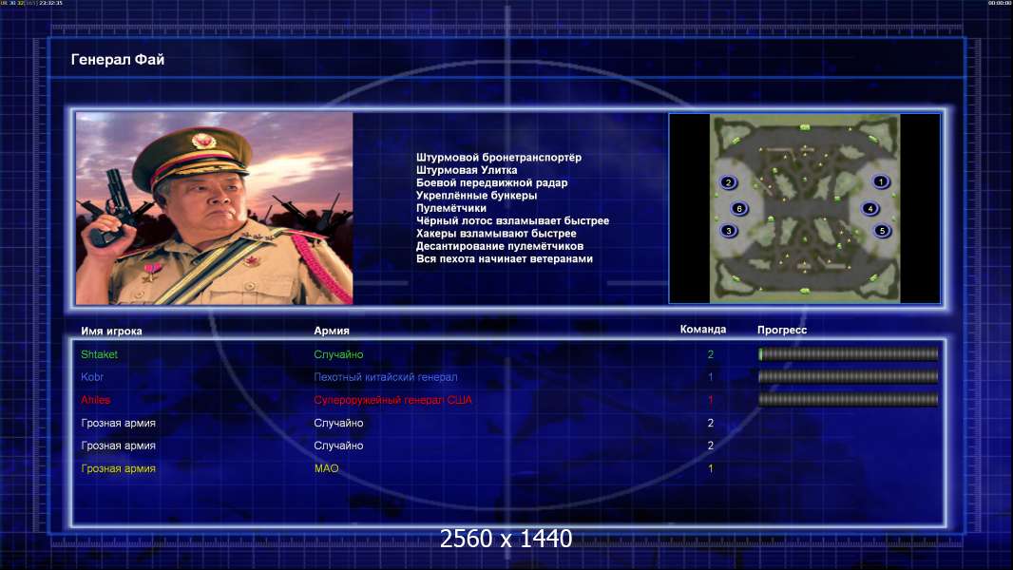
Task: Click Ahiles loading progress bar
Action: [x=849, y=400]
